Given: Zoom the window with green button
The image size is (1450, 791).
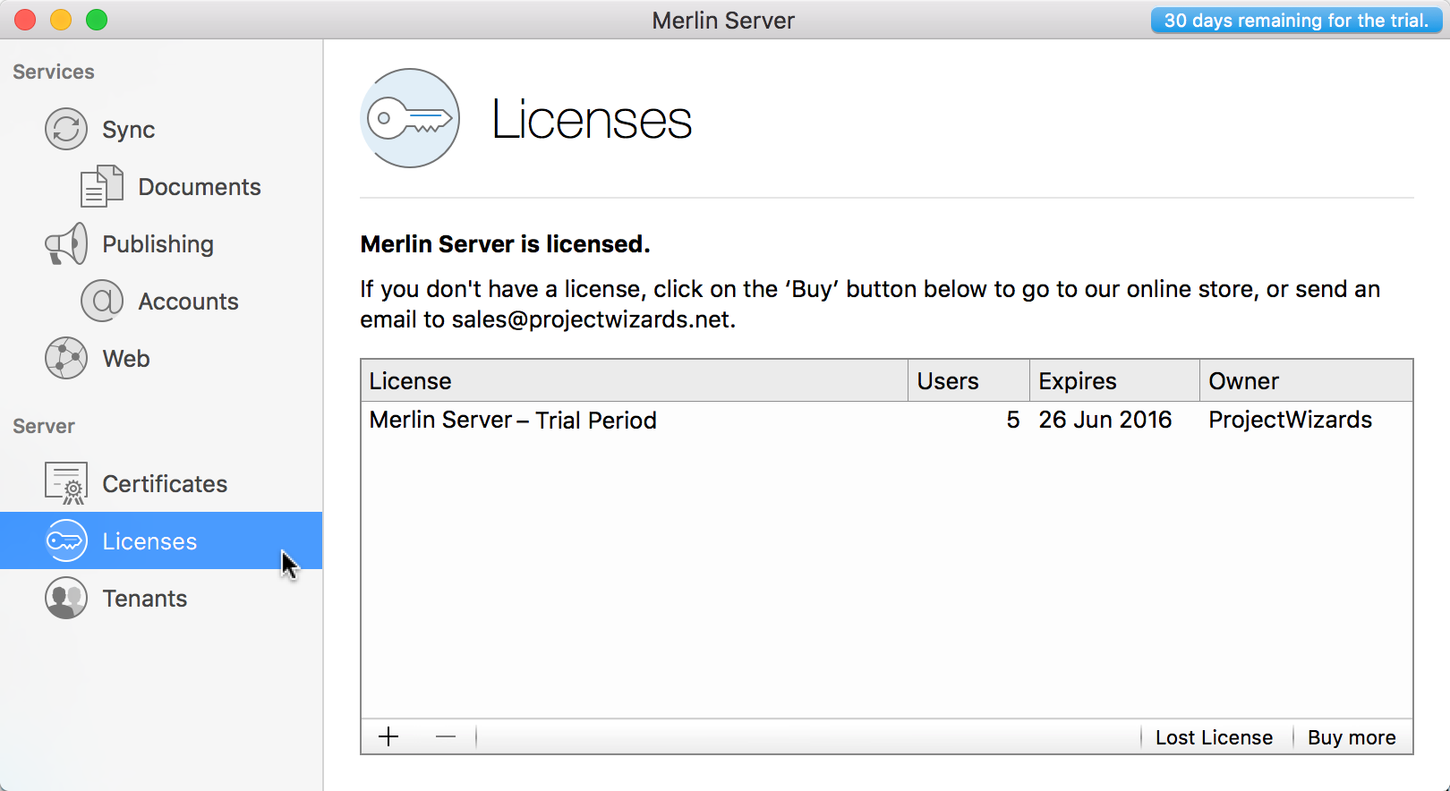Looking at the screenshot, I should 97,20.
